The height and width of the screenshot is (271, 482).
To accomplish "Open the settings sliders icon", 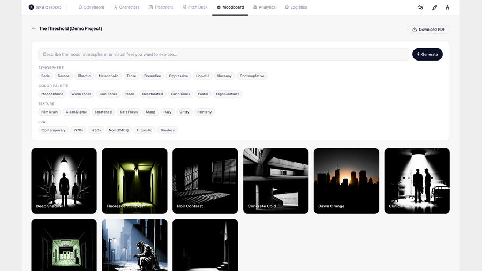I will pos(420,7).
